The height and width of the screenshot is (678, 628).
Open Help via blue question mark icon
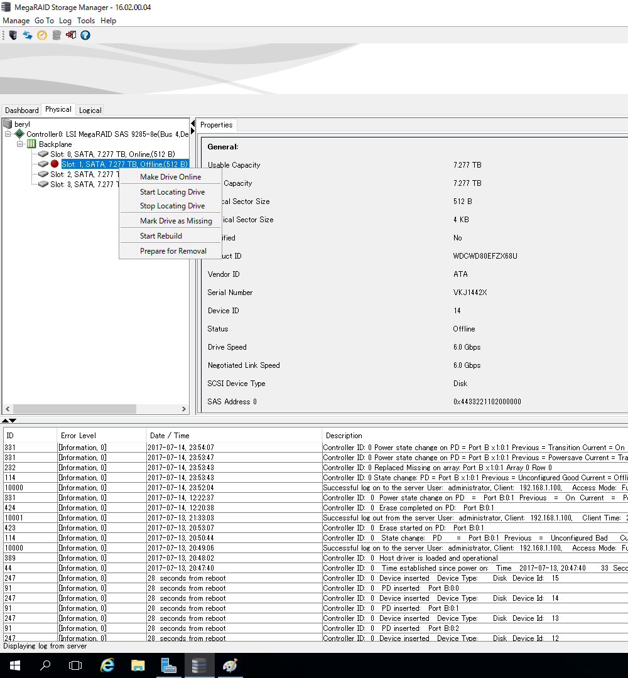(85, 35)
